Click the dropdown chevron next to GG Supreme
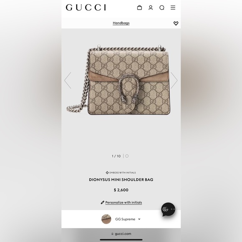Image resolution: width=242 pixels, height=242 pixels. [x=139, y=219]
